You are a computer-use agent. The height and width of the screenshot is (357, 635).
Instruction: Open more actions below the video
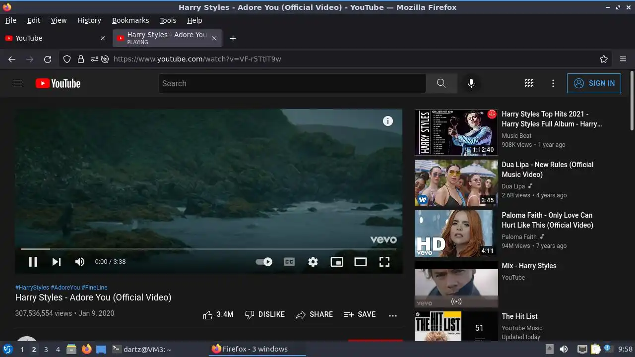[x=393, y=315]
